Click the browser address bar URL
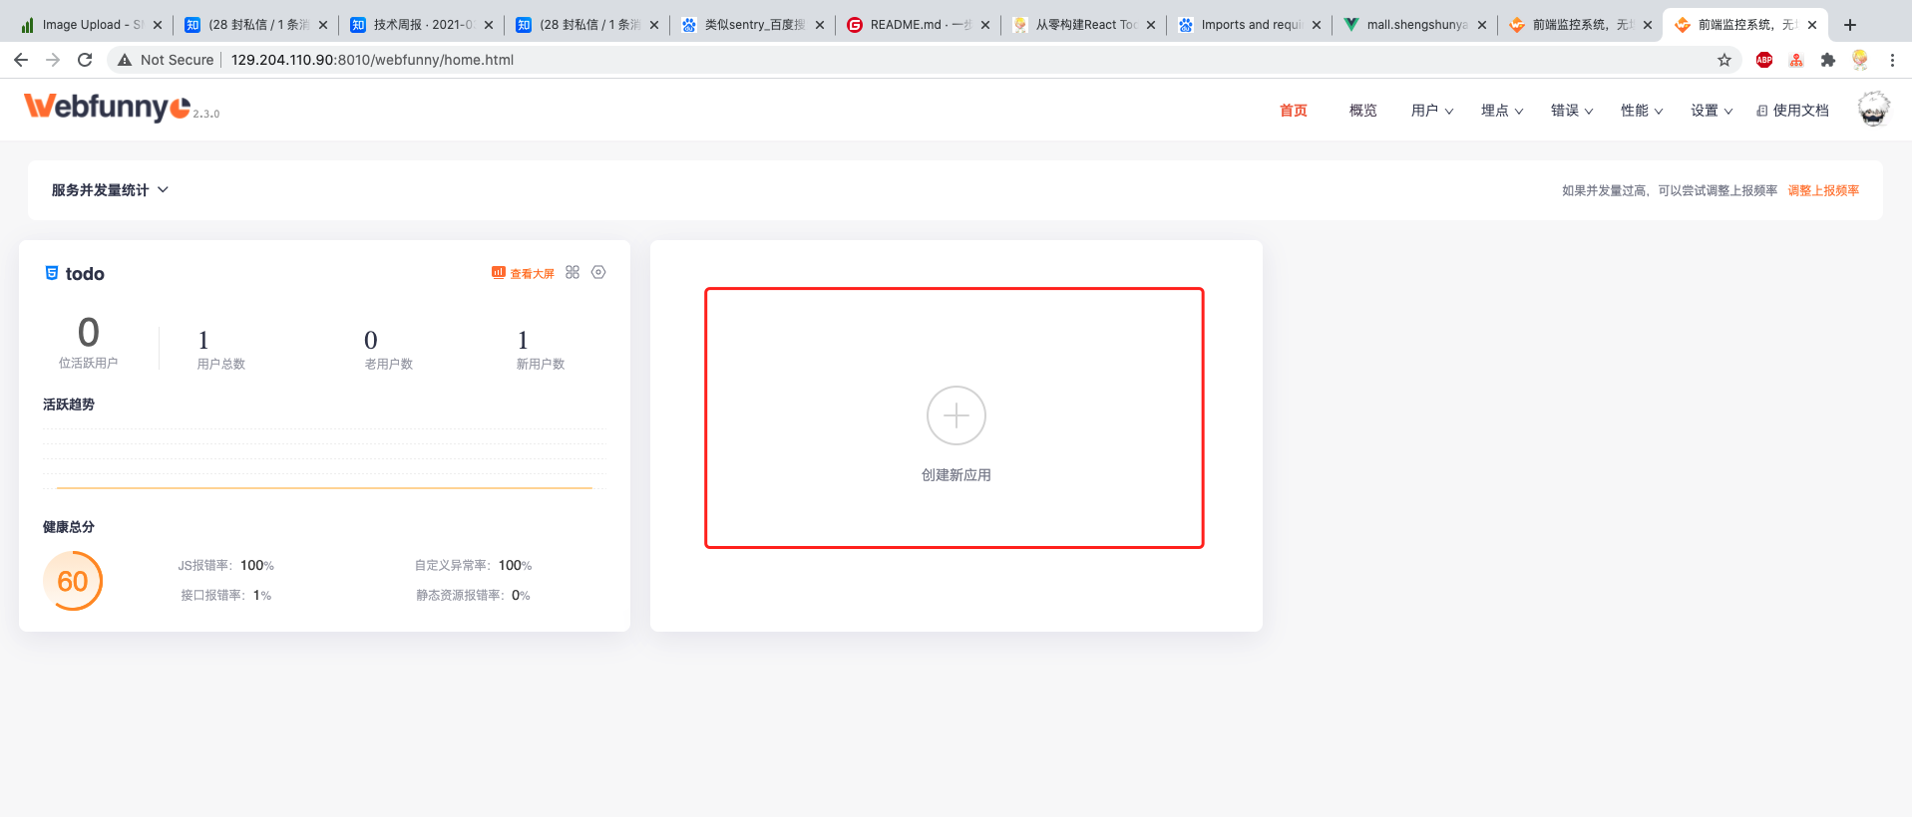1912x817 pixels. tap(372, 60)
